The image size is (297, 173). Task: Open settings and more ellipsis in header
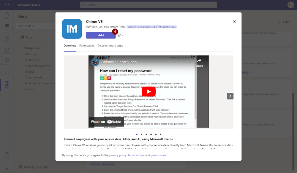click(x=282, y=5)
